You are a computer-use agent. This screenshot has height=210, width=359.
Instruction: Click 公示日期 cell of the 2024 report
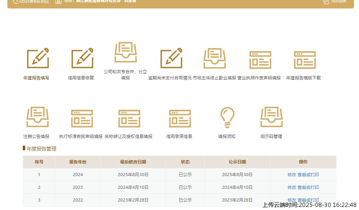237,175
